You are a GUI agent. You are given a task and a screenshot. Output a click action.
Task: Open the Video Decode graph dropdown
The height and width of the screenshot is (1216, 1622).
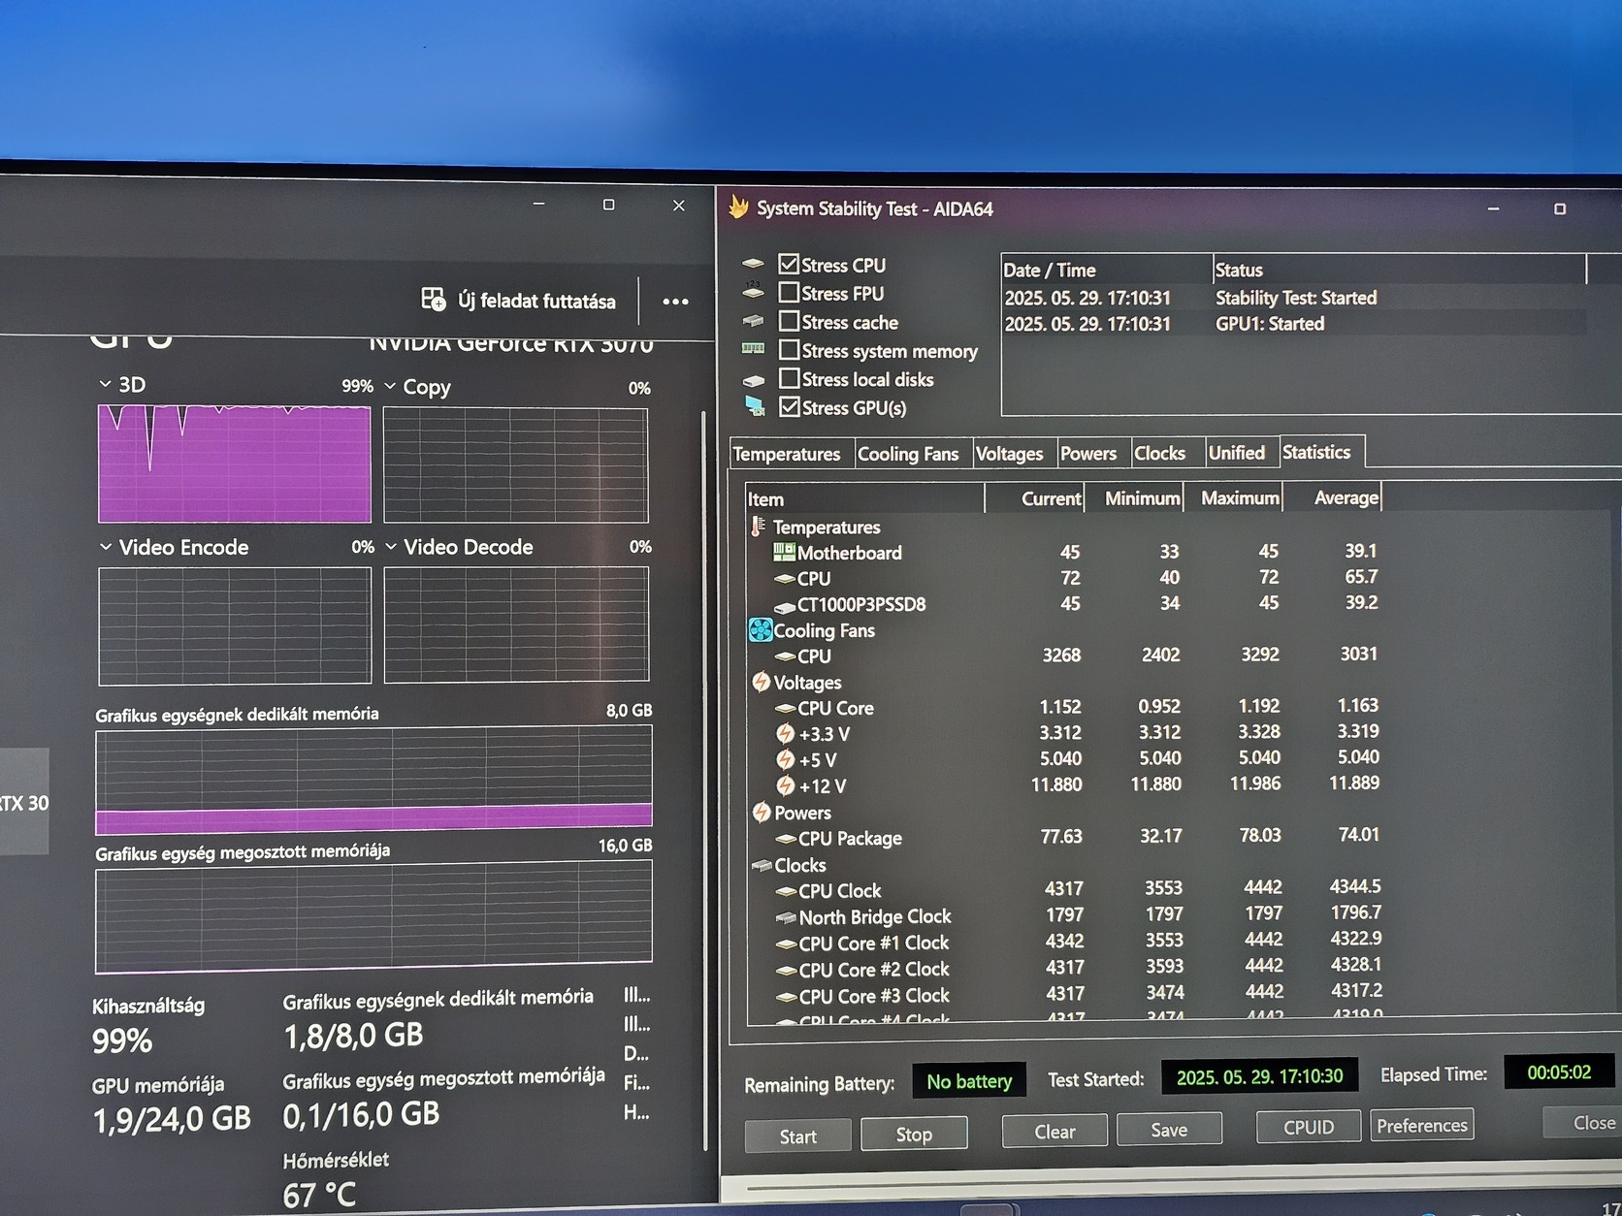[x=391, y=547]
